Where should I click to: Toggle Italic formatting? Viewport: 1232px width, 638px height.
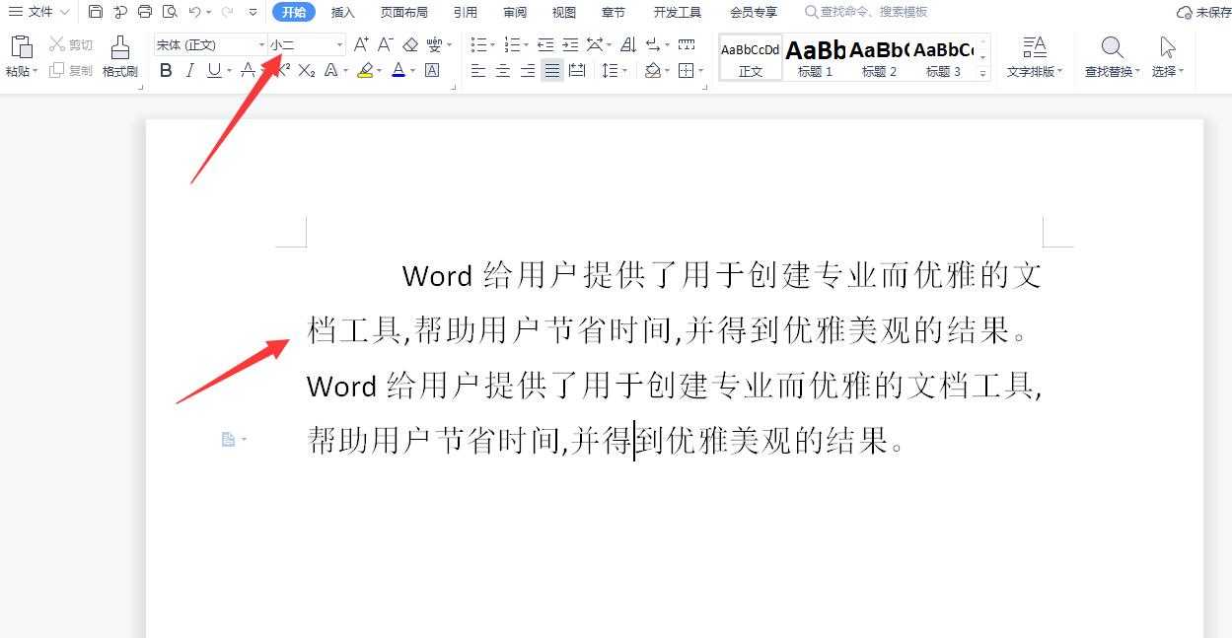point(189,70)
